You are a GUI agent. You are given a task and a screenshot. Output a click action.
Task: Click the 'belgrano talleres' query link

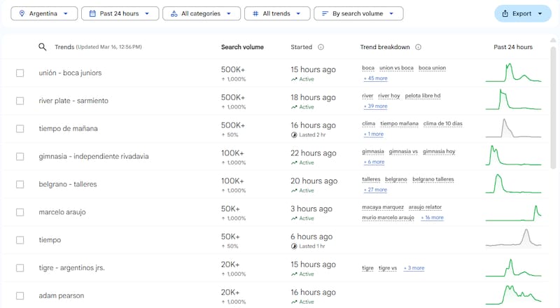coord(433,179)
